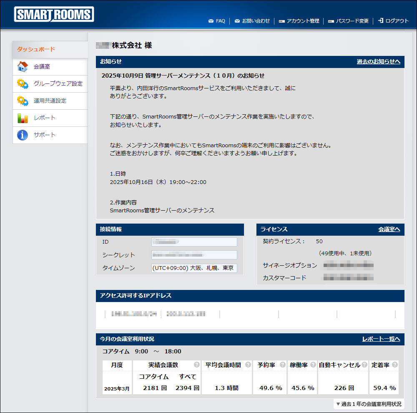Open FAQ from the top navigation

216,21
